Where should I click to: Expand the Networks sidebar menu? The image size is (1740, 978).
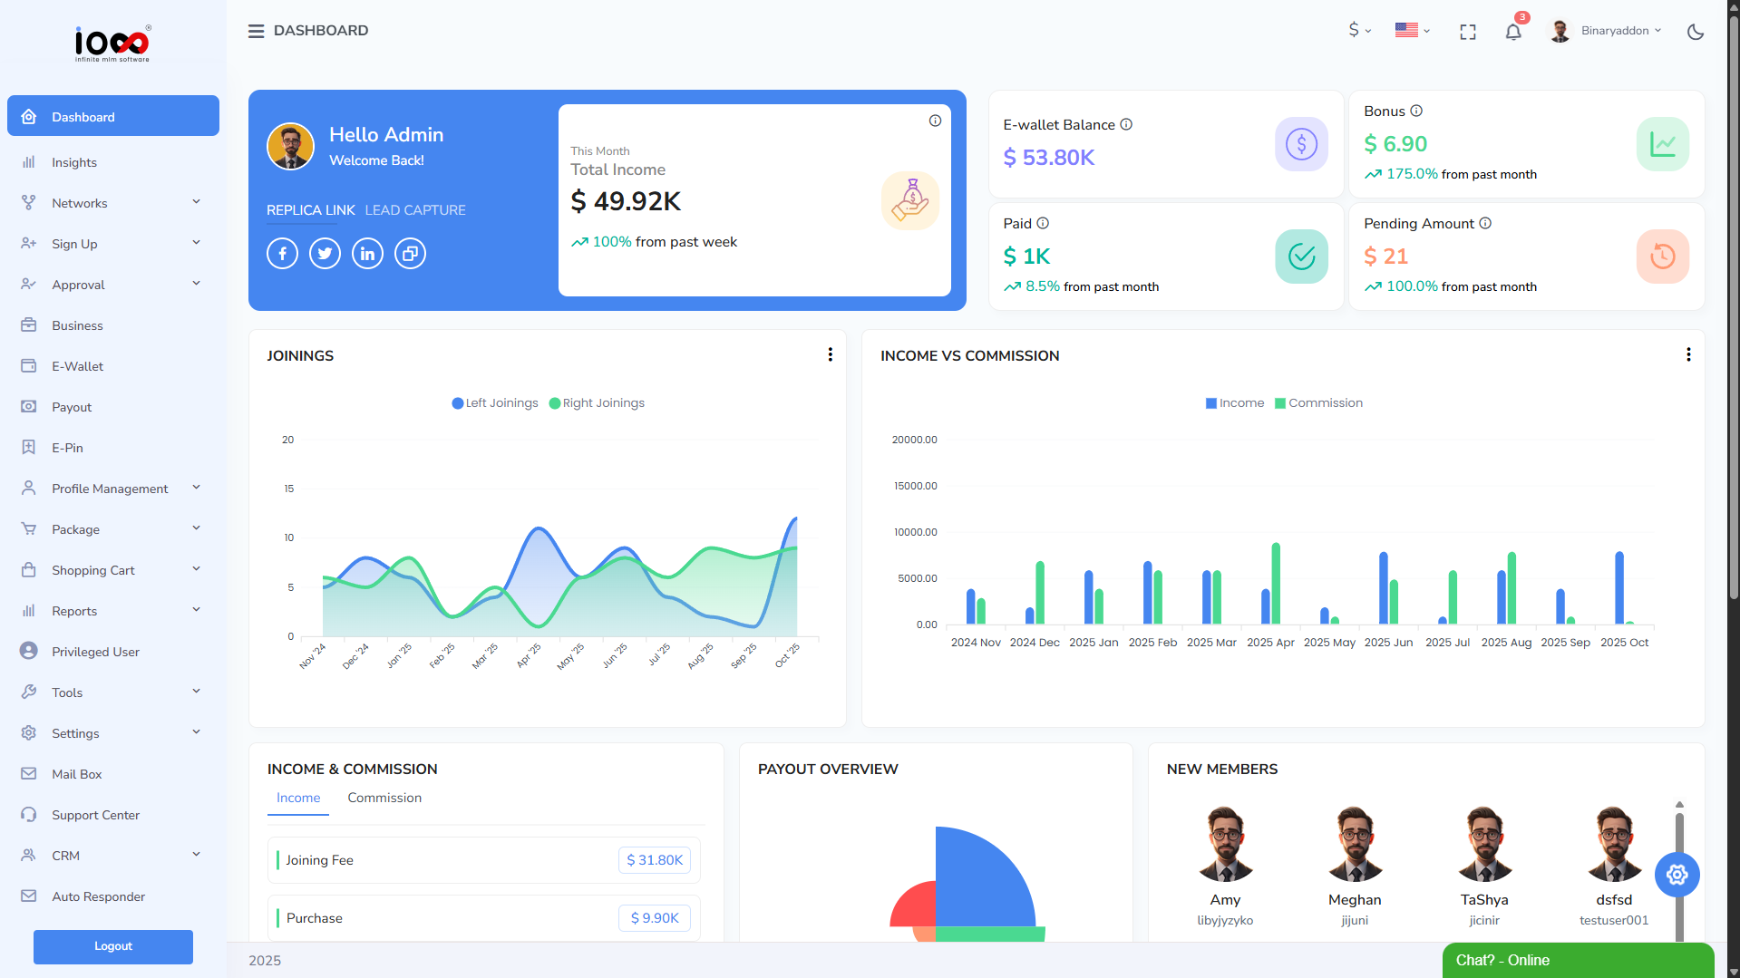[113, 203]
